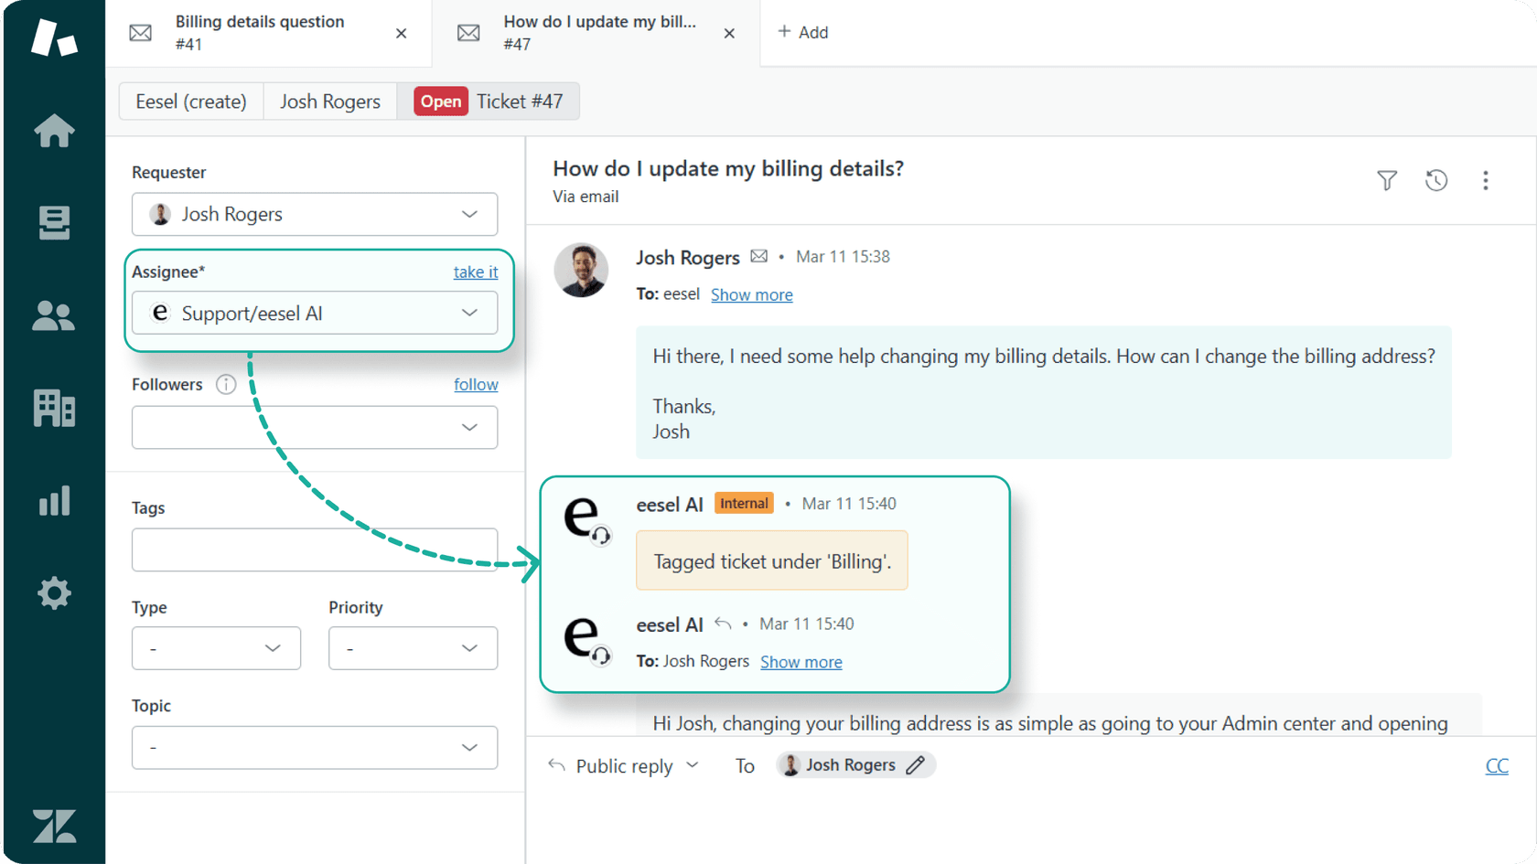Click take it to self-assign ticket

click(x=475, y=272)
